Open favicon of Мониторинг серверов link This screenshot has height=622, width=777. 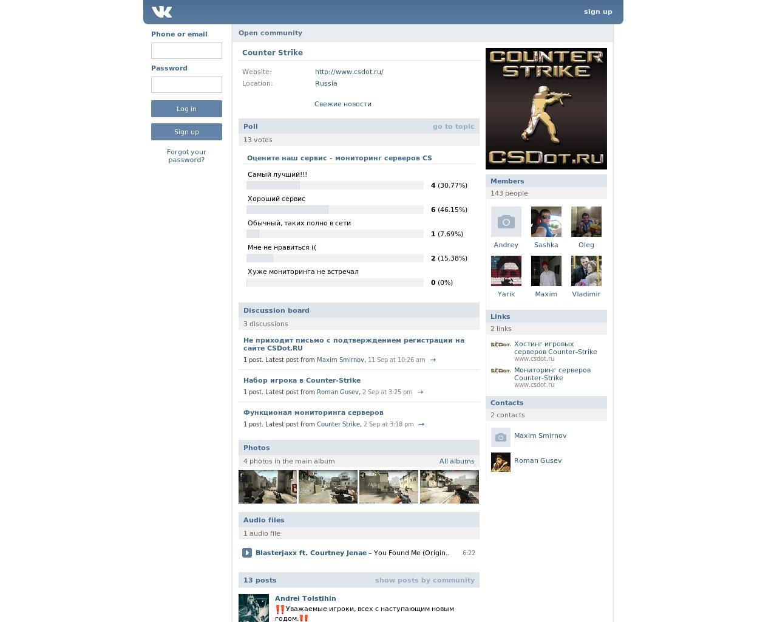point(501,371)
